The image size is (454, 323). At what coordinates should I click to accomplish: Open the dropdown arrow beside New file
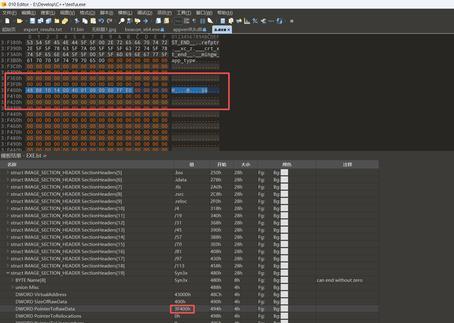14,21
